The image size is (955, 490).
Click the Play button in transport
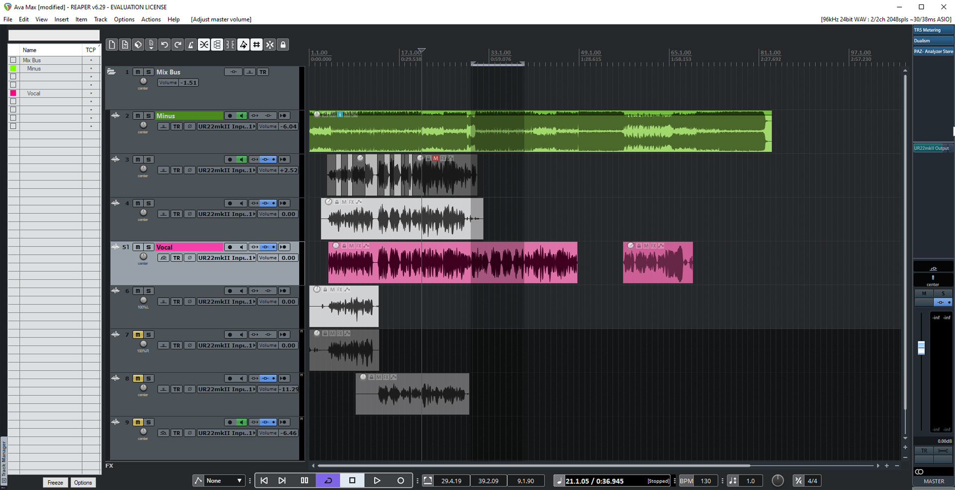click(377, 481)
